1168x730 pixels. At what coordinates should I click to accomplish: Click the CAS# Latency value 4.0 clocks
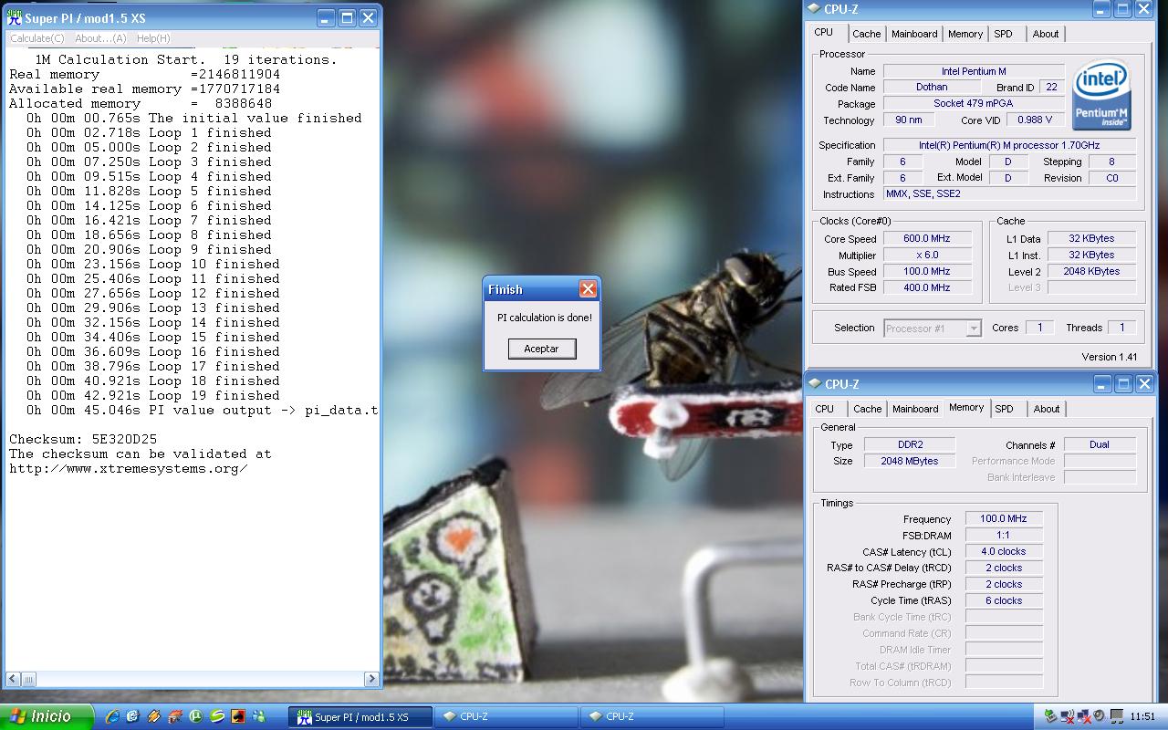[1004, 552]
